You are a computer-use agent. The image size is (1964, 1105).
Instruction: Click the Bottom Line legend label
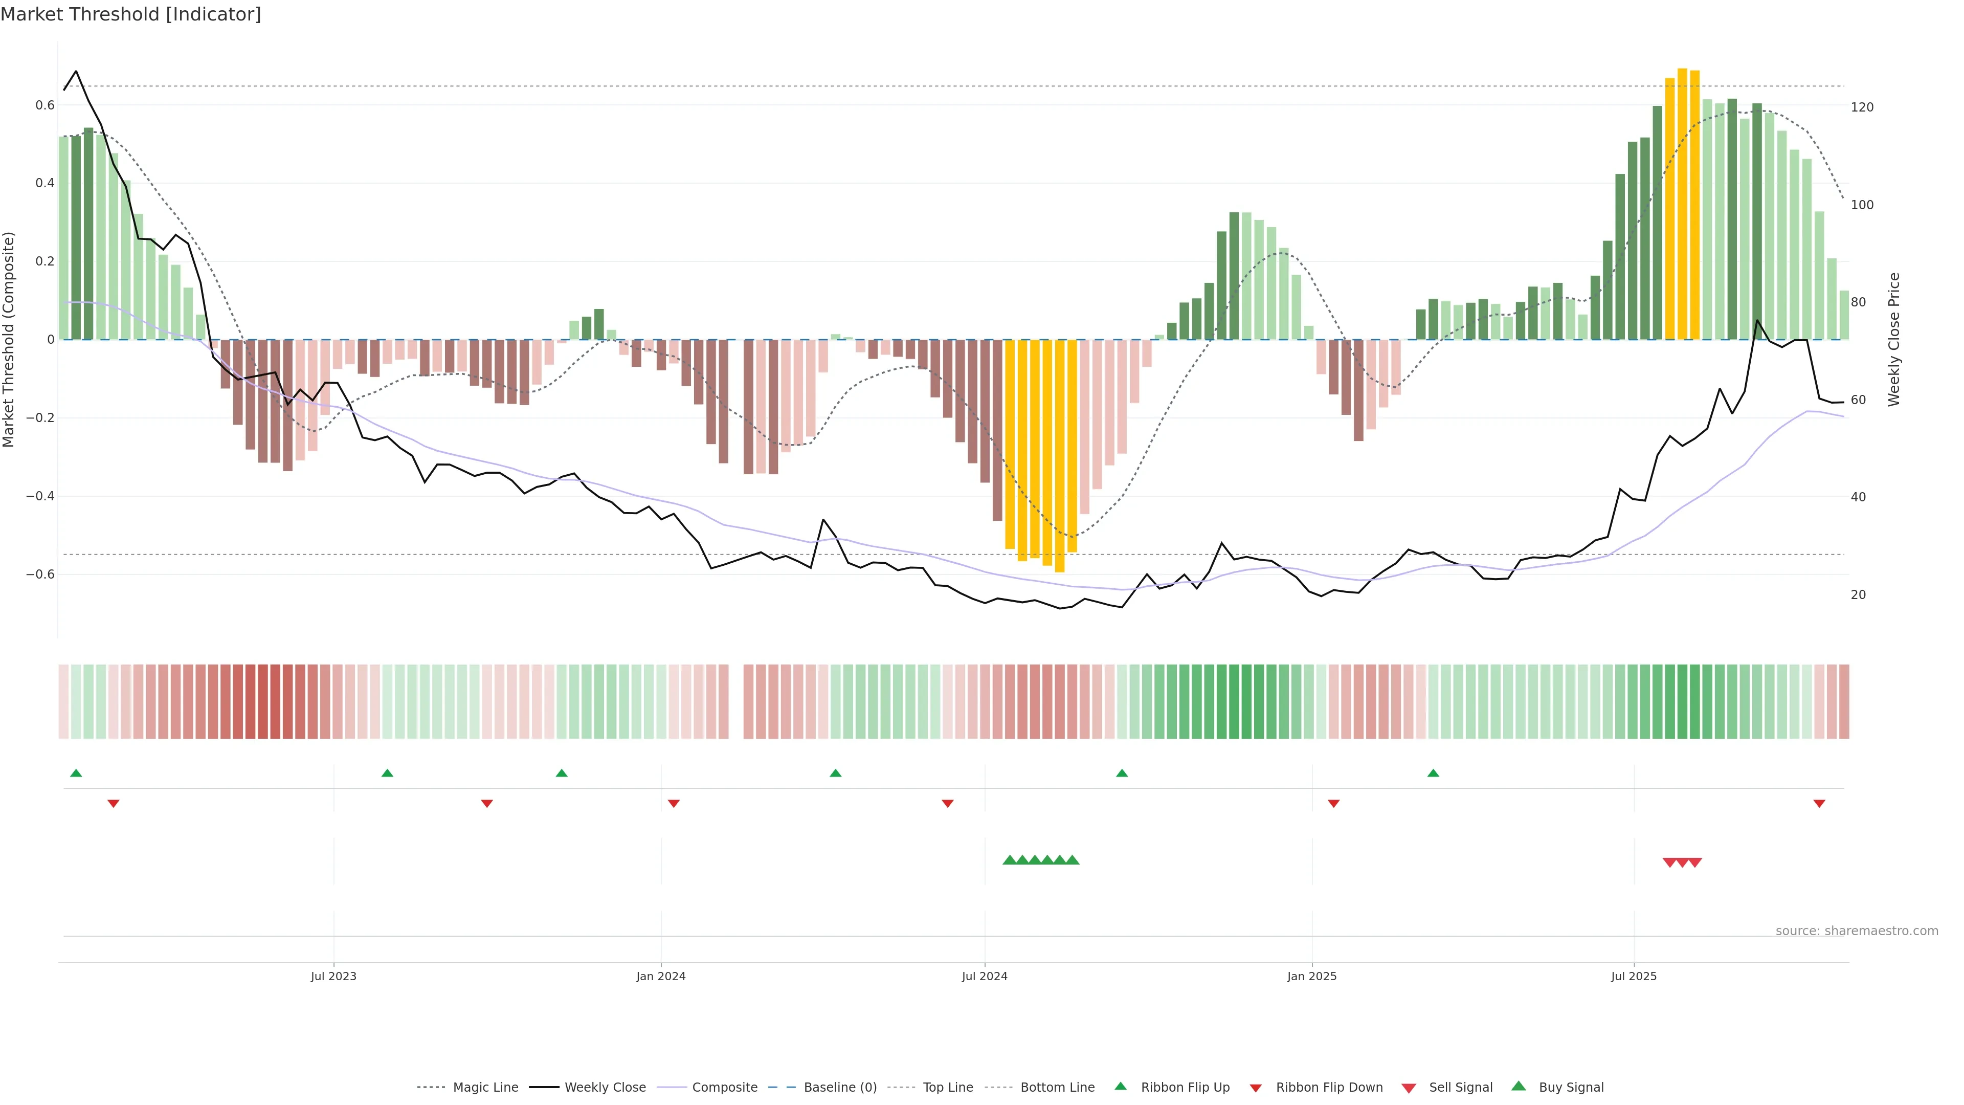click(x=1057, y=1088)
